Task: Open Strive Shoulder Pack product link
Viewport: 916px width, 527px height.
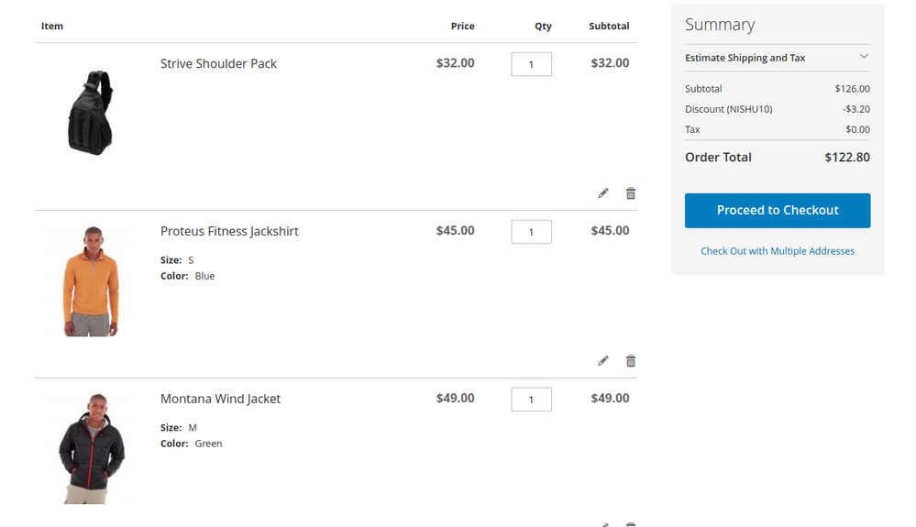Action: click(218, 64)
